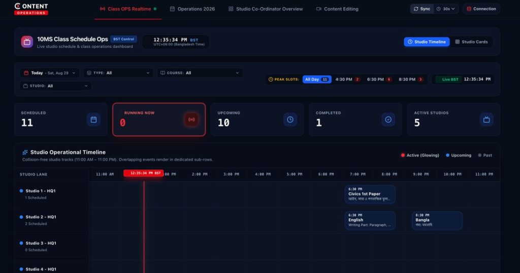Expand the Course filter dropdown
The height and width of the screenshot is (273, 520).
tap(200, 73)
